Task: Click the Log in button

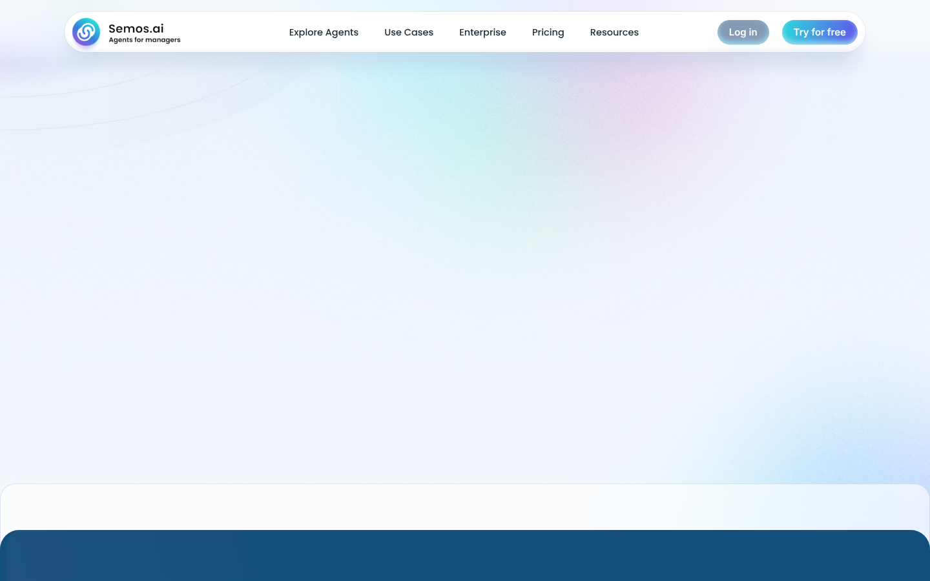Action: point(743,32)
